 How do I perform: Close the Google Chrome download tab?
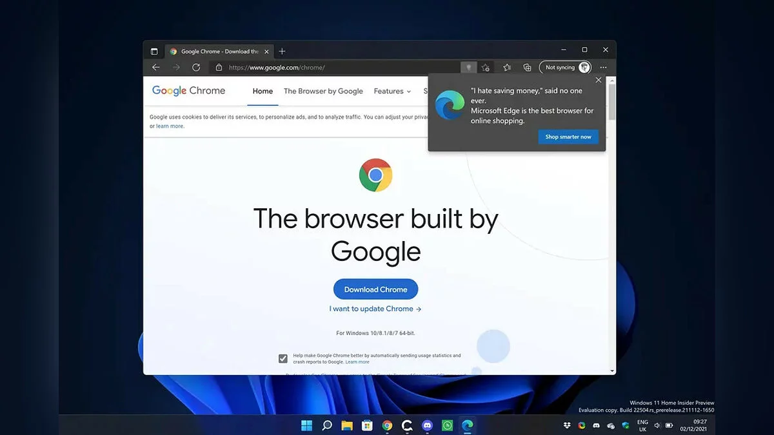point(267,51)
